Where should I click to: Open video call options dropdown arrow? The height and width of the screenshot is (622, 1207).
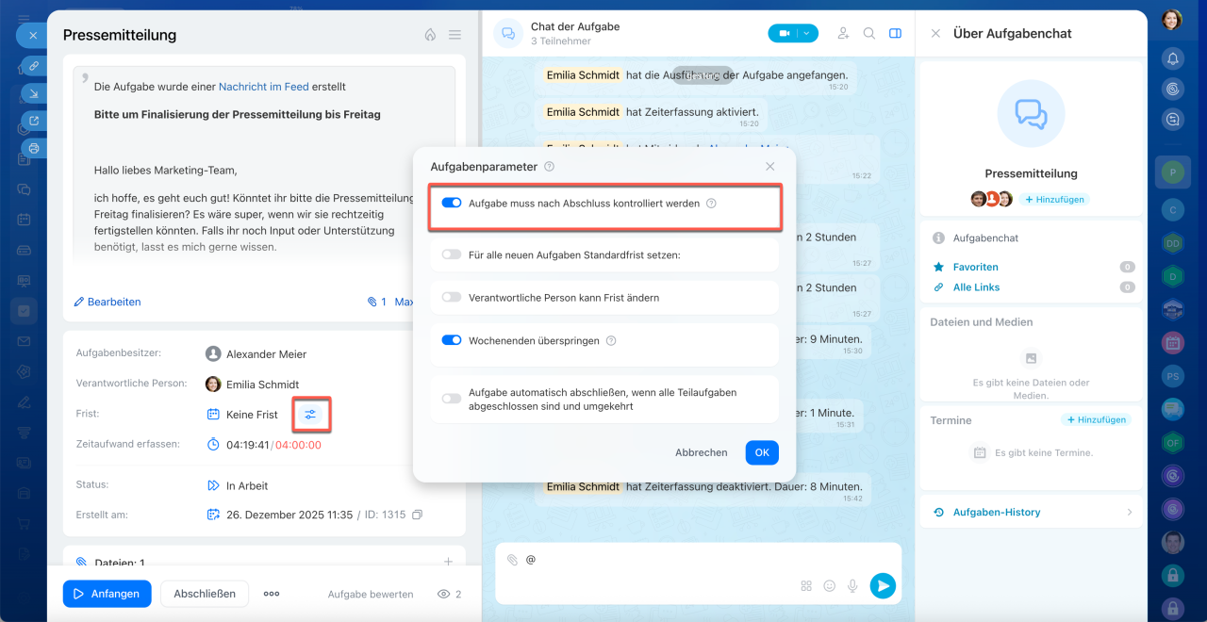pos(807,33)
